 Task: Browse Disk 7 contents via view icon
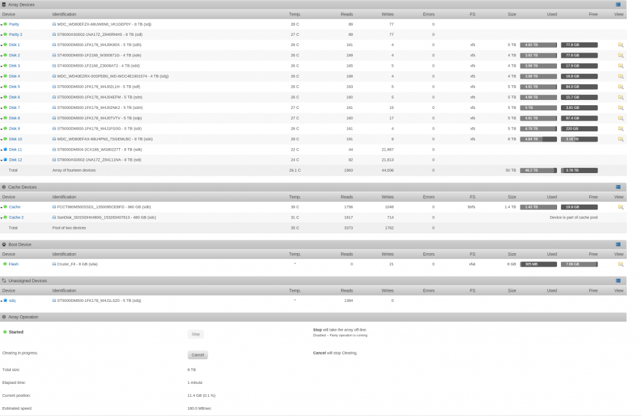click(620, 108)
